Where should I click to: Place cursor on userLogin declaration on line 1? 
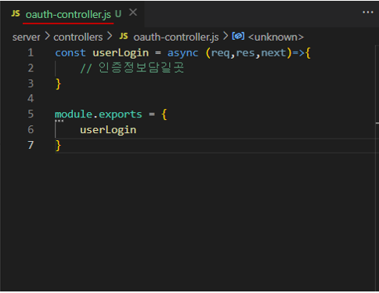[121, 53]
